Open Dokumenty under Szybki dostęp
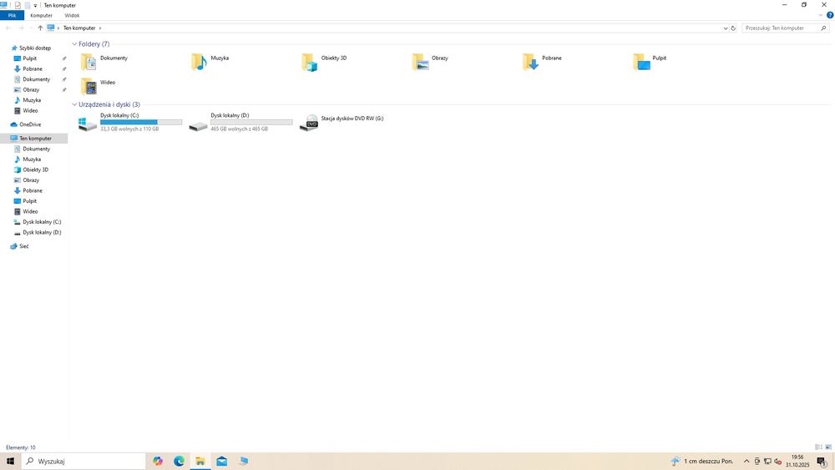This screenshot has height=470, width=835. [36, 79]
